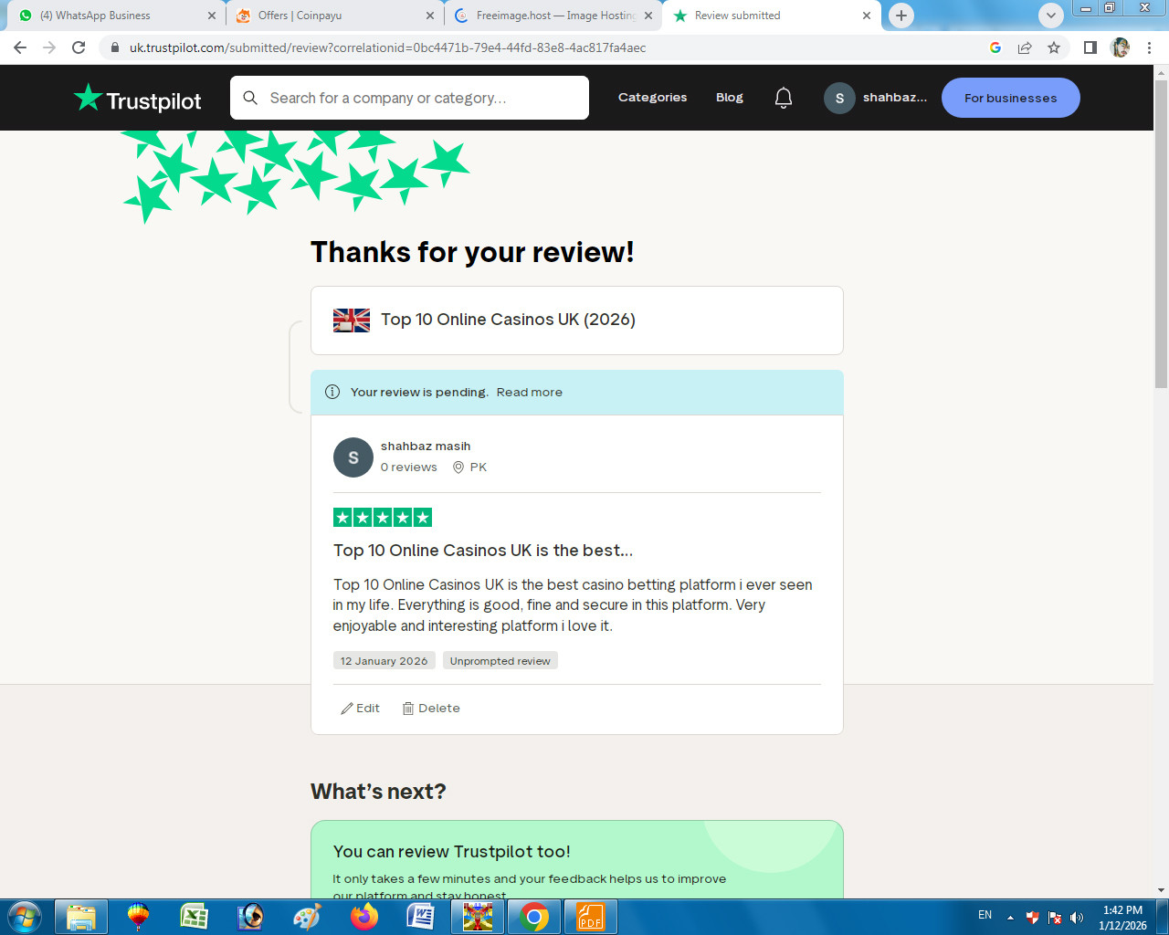Click the five-star rating image
The width and height of the screenshot is (1169, 935).
click(x=383, y=518)
